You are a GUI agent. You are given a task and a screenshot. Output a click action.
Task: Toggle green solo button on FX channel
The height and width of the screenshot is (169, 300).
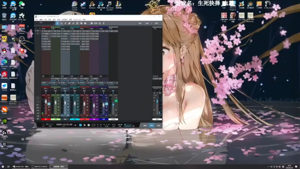click(116, 101)
